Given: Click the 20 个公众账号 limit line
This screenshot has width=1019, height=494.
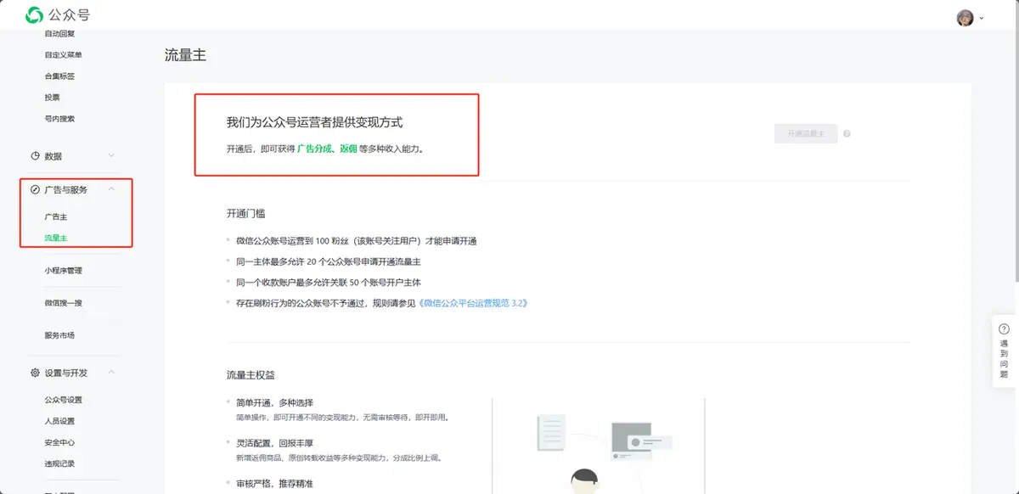Looking at the screenshot, I should [x=328, y=261].
